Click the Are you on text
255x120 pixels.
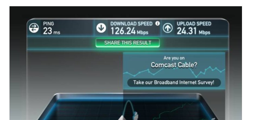click(x=174, y=58)
